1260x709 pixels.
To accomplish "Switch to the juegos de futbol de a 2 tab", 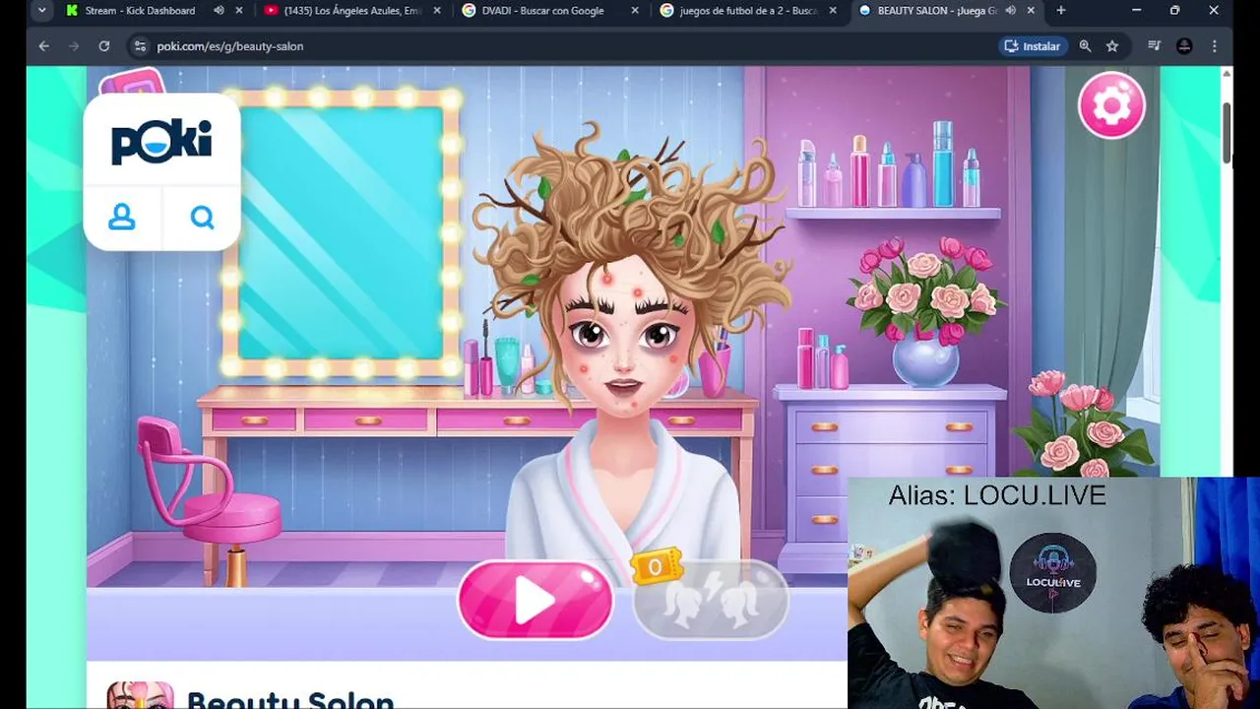I will pyautogui.click(x=748, y=11).
